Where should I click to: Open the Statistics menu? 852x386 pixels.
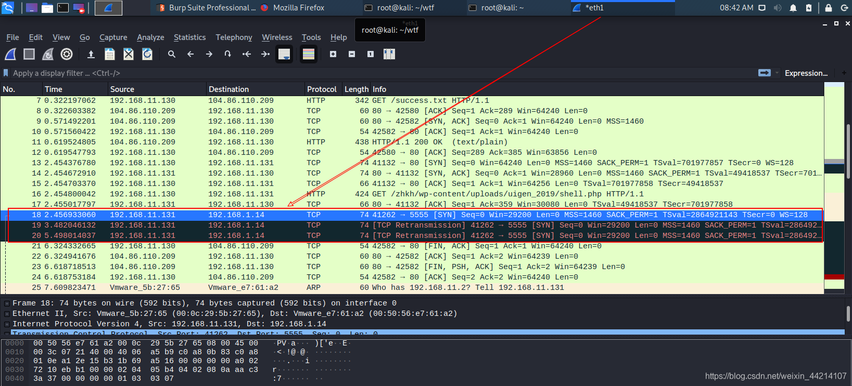pyautogui.click(x=189, y=37)
